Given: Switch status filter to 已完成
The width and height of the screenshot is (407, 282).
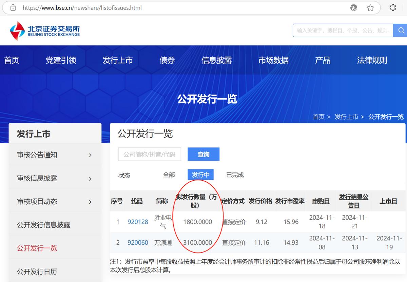Looking at the screenshot, I should 234,175.
